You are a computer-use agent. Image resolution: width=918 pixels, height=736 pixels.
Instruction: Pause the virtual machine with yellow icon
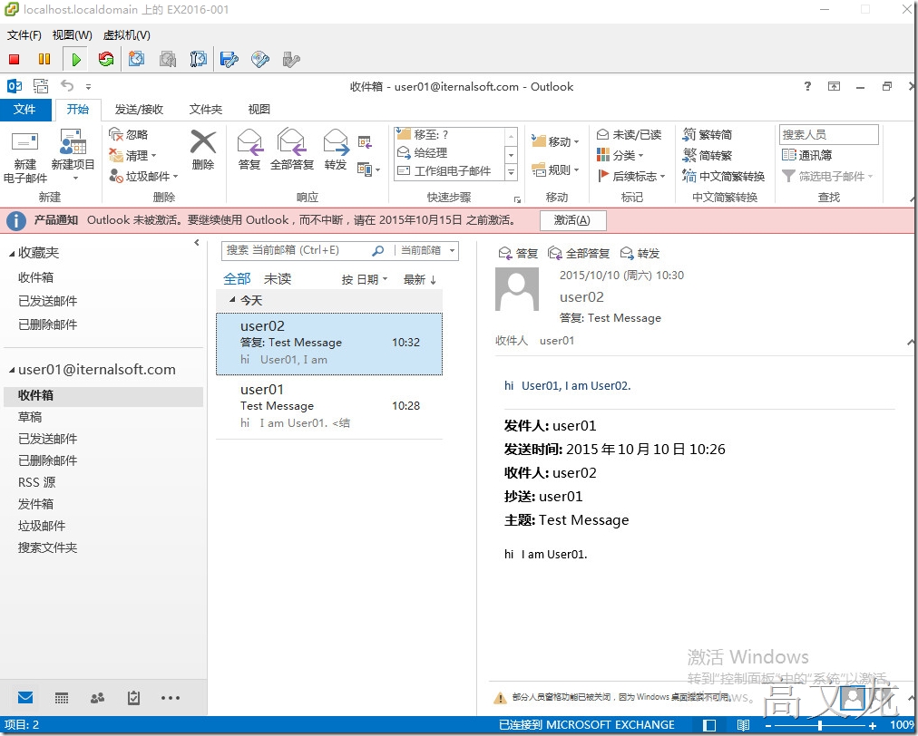44,59
